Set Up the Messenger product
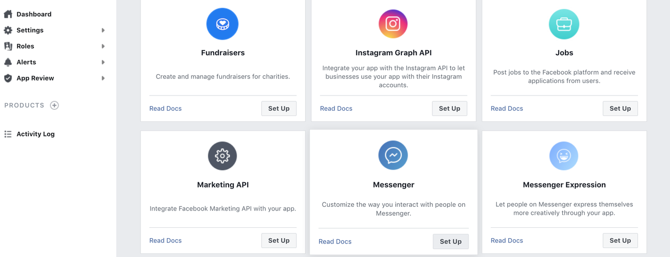Viewport: 670px width, 257px height. click(x=450, y=241)
